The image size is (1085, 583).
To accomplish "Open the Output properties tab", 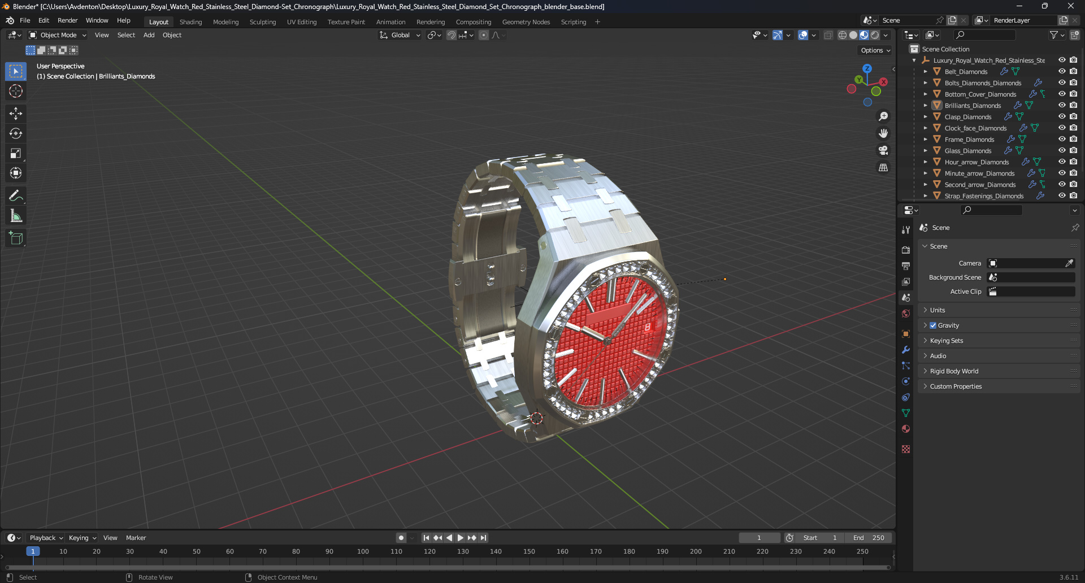I will 906,266.
